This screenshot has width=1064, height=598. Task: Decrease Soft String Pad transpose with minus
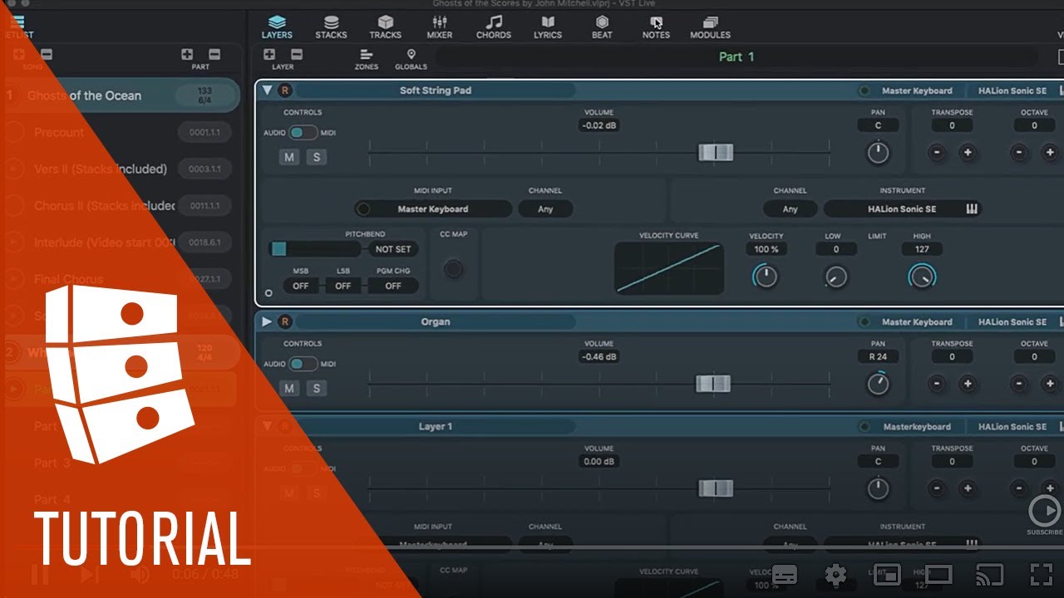937,152
